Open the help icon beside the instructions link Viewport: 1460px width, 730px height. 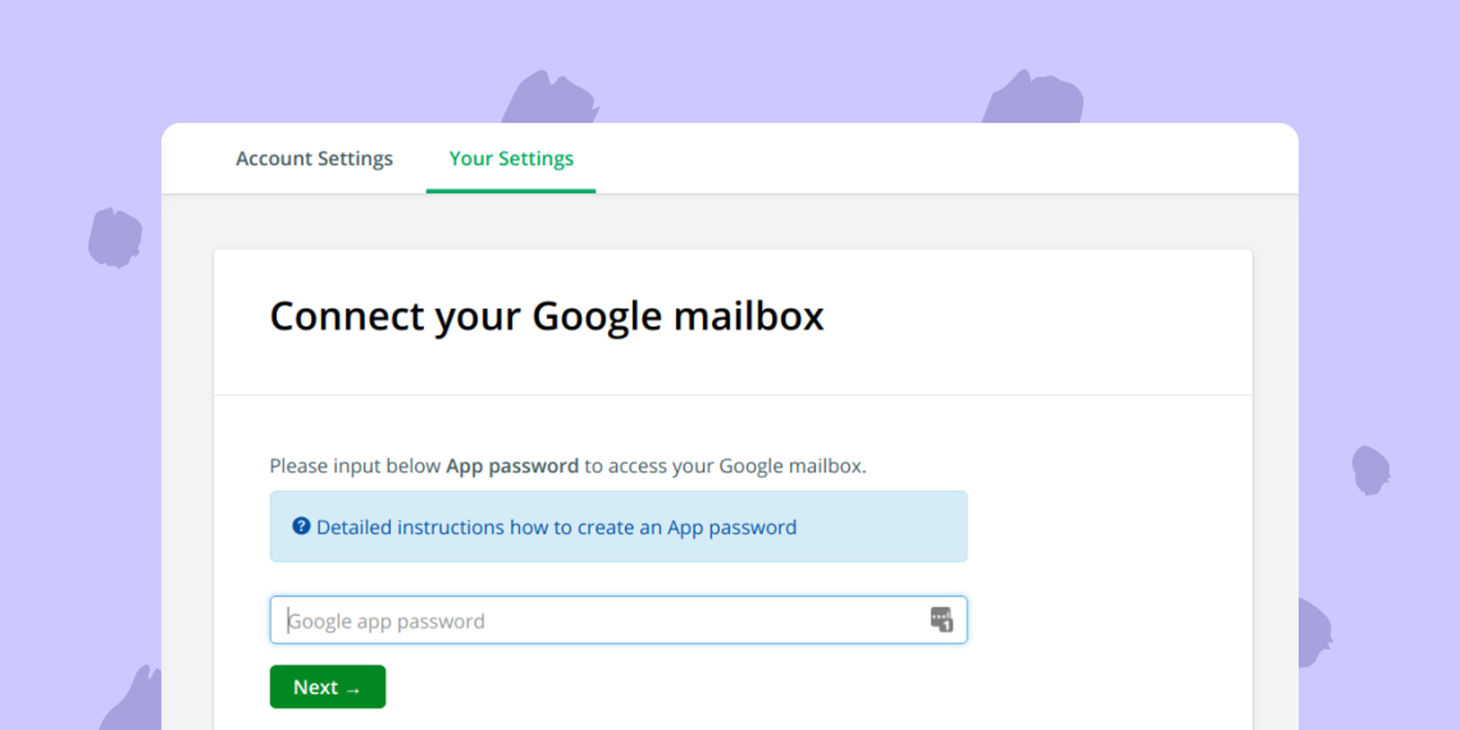tap(301, 527)
